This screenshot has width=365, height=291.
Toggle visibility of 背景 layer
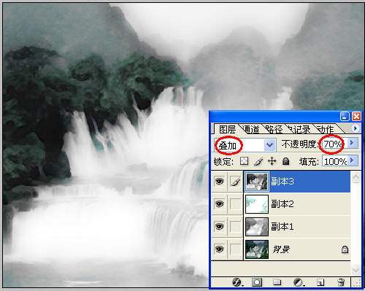point(219,249)
